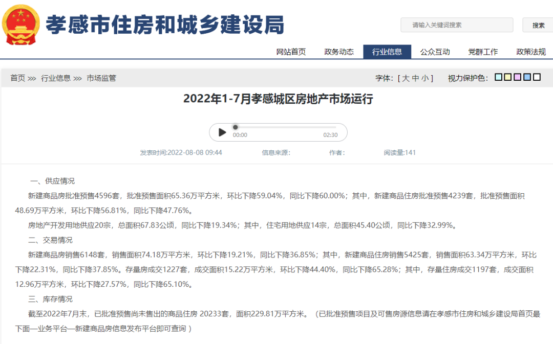The image size is (553, 344).
Task: Select the pink eye-protection color
Action: [x=518, y=77]
